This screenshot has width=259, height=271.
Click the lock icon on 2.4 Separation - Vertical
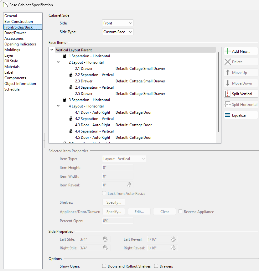(71, 87)
